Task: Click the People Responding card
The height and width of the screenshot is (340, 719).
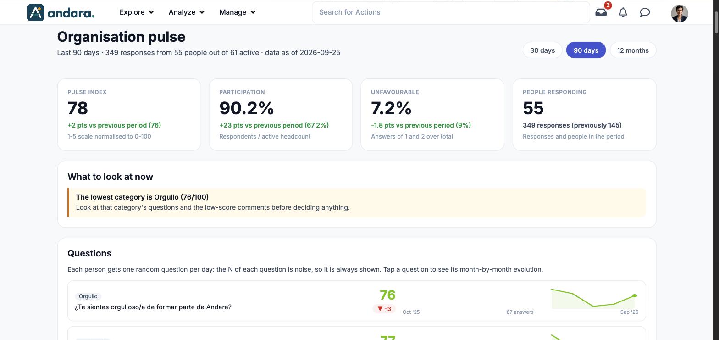Action: click(584, 114)
